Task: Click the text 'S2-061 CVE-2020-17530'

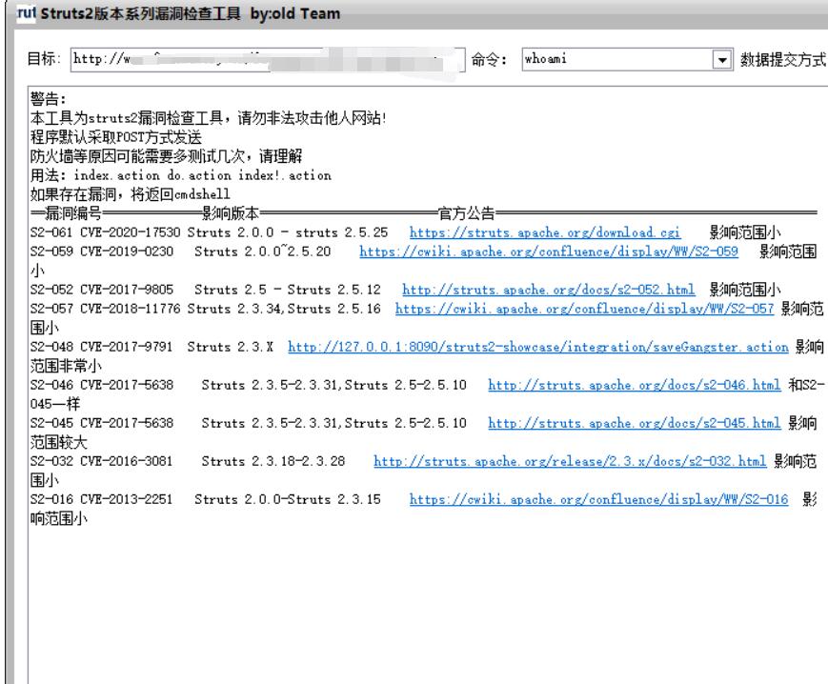Action: pos(105,232)
